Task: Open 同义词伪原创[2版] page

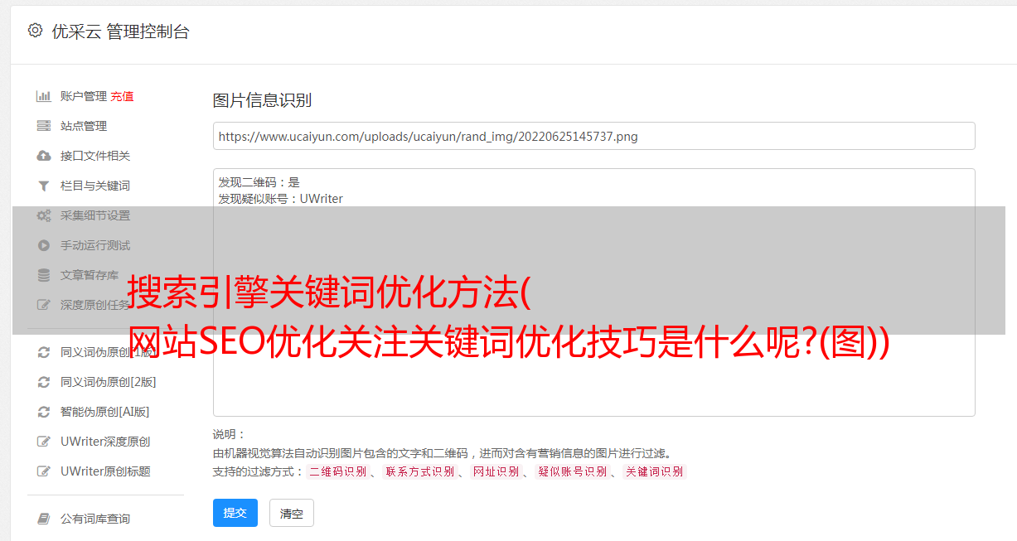Action: pos(109,382)
